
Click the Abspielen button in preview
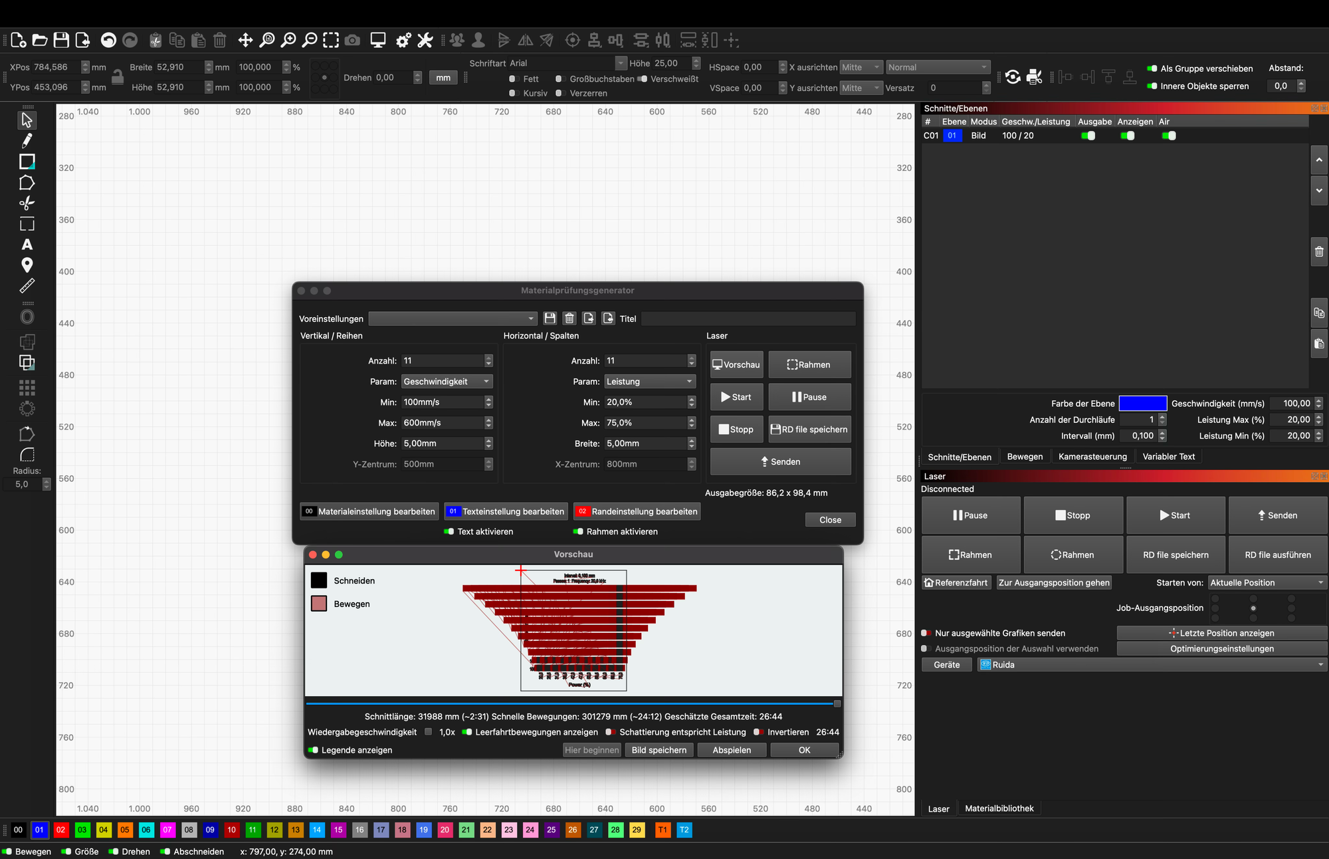[x=732, y=750]
